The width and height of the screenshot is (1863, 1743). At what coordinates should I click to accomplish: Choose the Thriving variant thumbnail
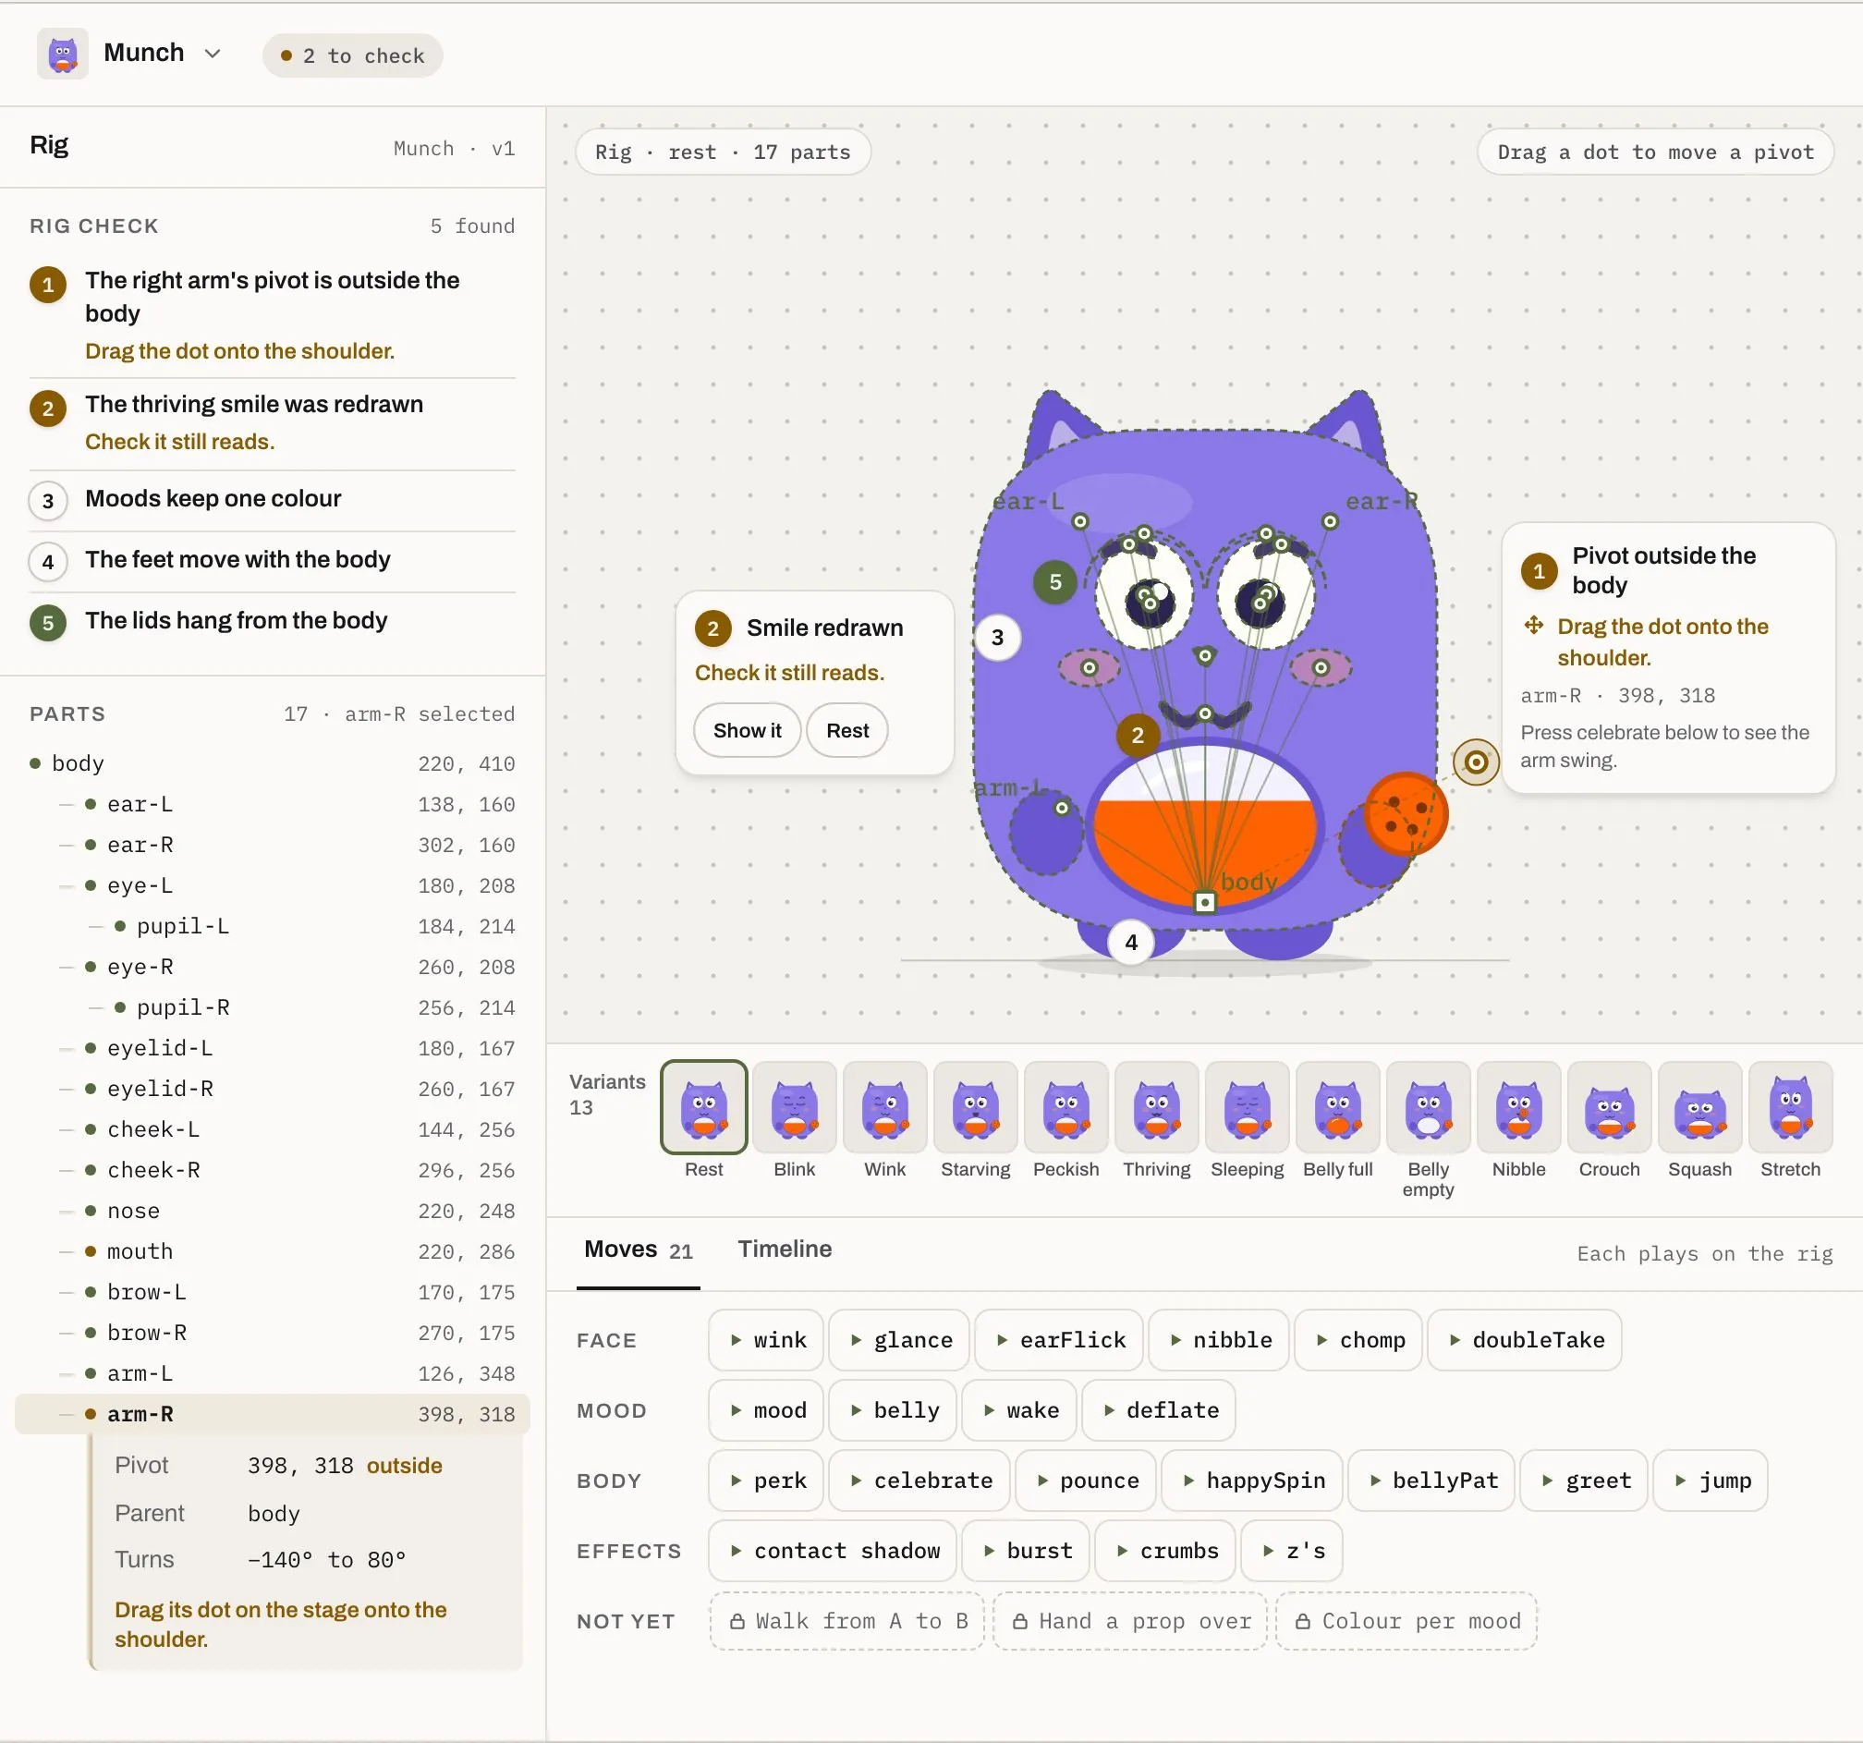(1156, 1108)
